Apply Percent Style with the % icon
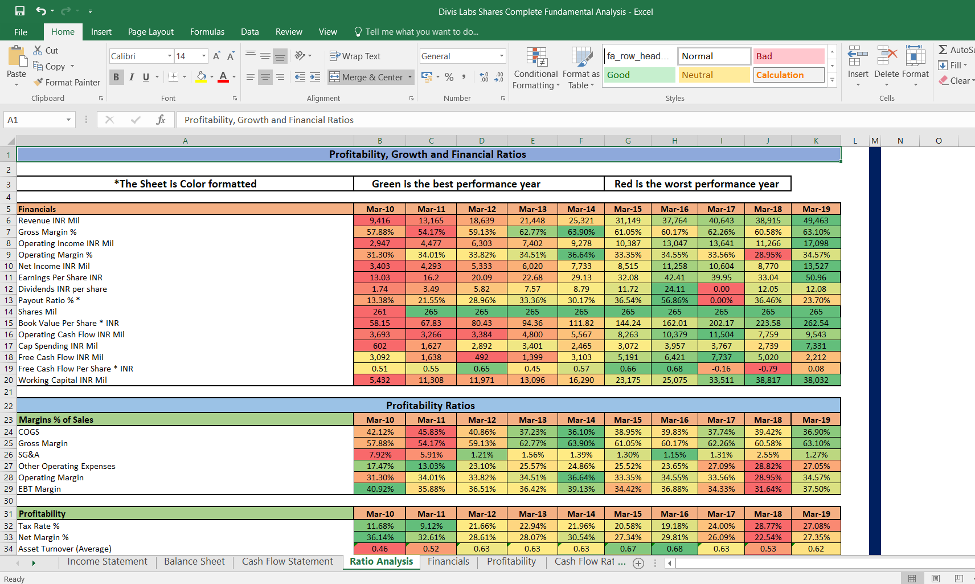Image resolution: width=975 pixels, height=584 pixels. (449, 77)
